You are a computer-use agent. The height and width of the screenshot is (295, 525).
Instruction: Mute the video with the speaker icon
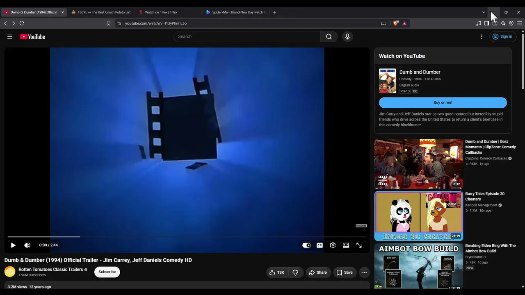pyautogui.click(x=27, y=245)
